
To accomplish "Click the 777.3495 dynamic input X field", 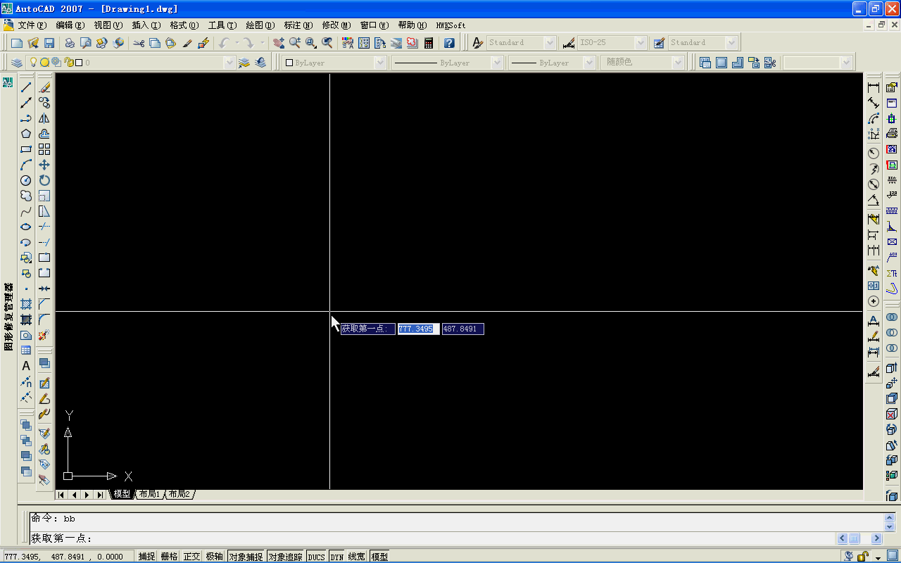I will click(x=418, y=329).
